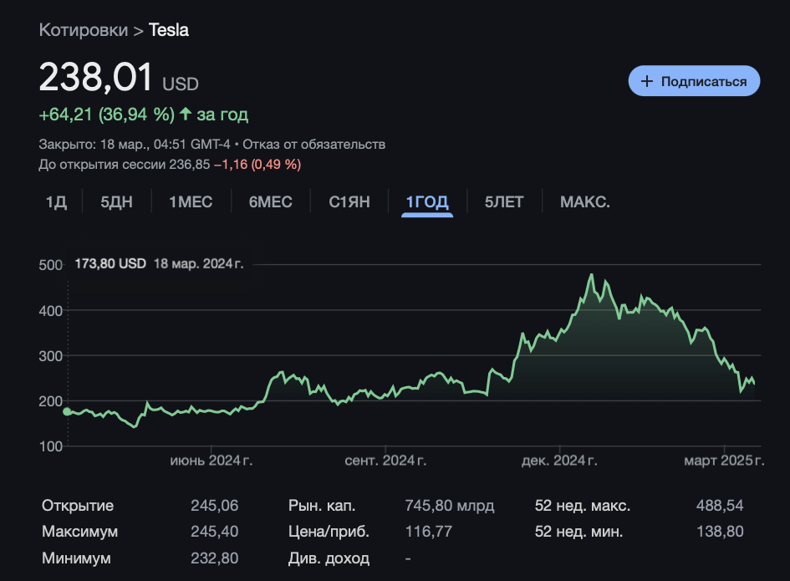This screenshot has height=581, width=790.
Task: Select the 1МЕС chart tab
Action: tap(191, 202)
